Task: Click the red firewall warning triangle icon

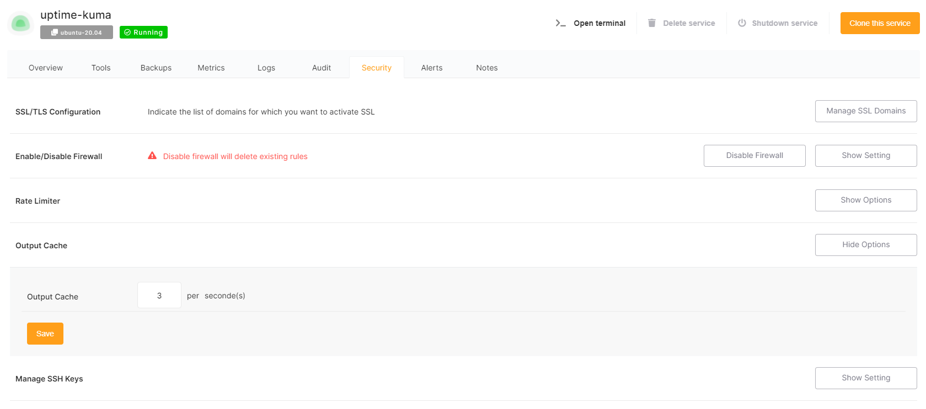Action: click(x=152, y=156)
